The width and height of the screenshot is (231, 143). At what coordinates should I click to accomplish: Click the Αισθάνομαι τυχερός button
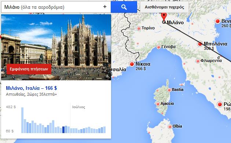pyautogui.click(x=164, y=7)
